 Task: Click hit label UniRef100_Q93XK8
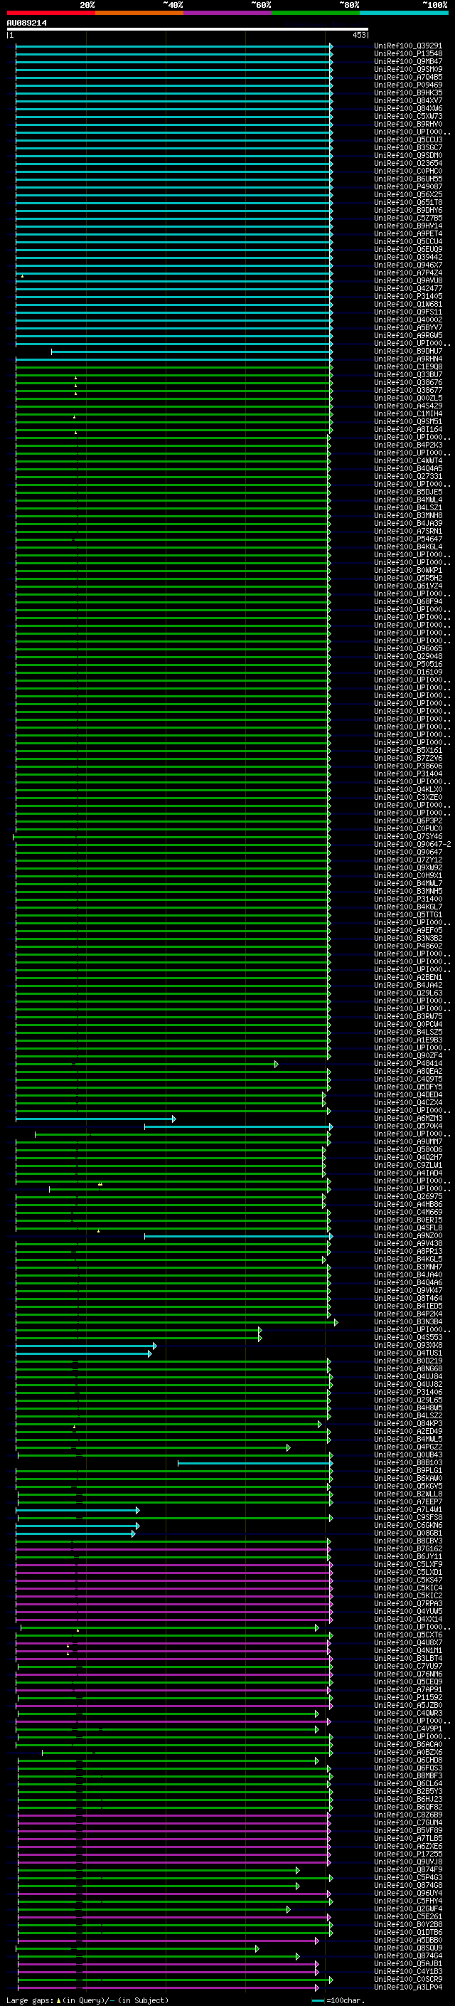pos(408,1345)
